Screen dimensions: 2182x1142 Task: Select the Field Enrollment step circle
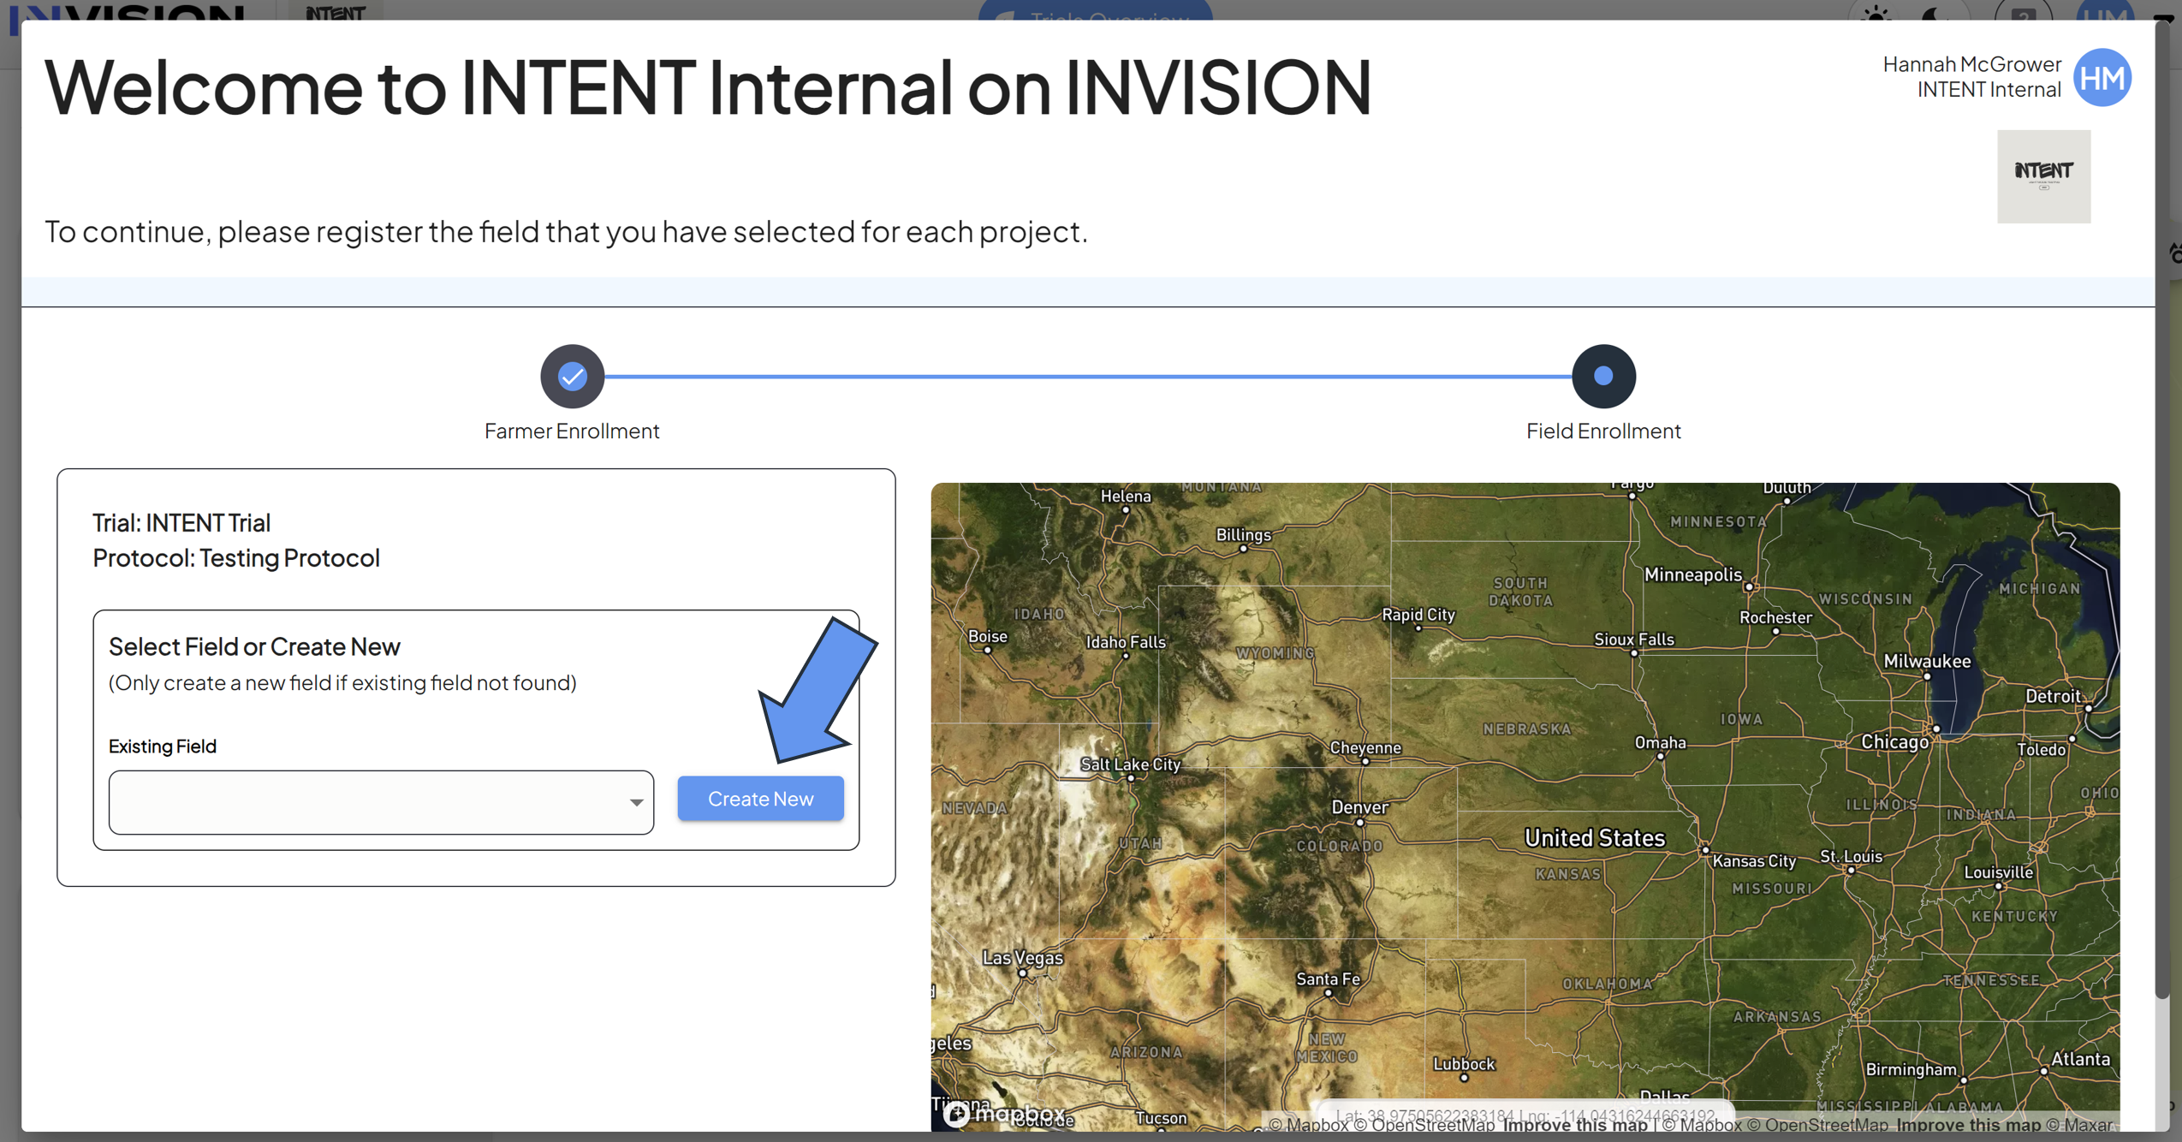pos(1603,376)
